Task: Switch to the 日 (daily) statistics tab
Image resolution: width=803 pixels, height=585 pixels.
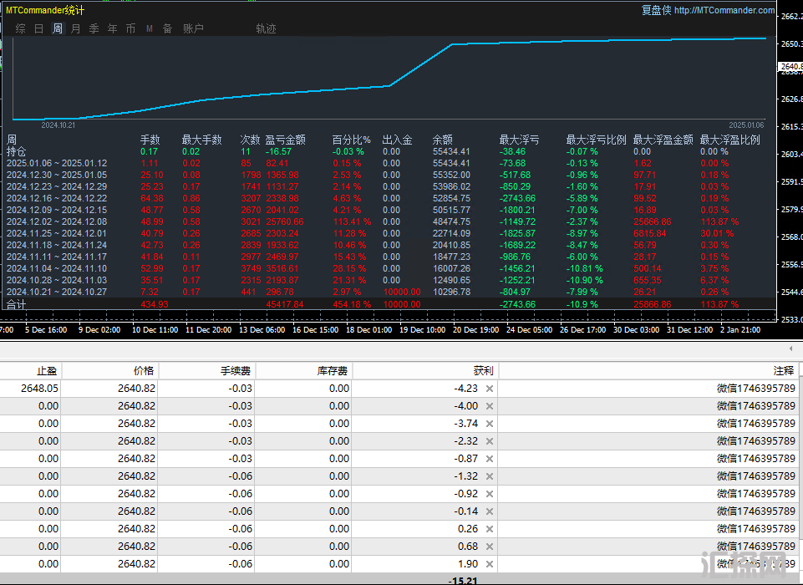Action: (39, 28)
